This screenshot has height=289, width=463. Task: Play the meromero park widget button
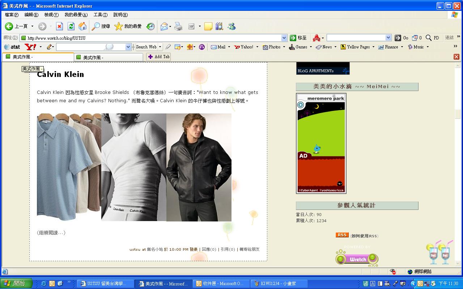tap(301, 105)
